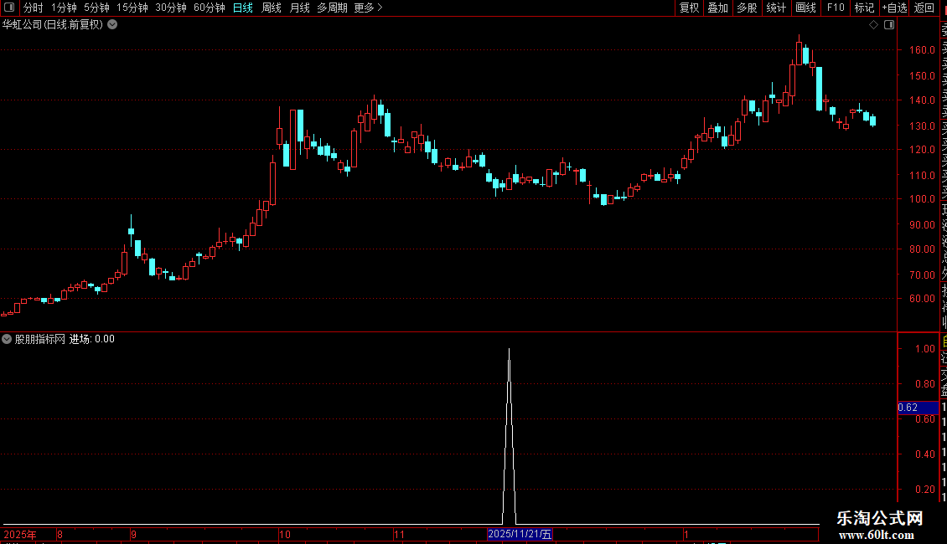
Task: Activate the 画线 drawing tools
Action: (805, 8)
